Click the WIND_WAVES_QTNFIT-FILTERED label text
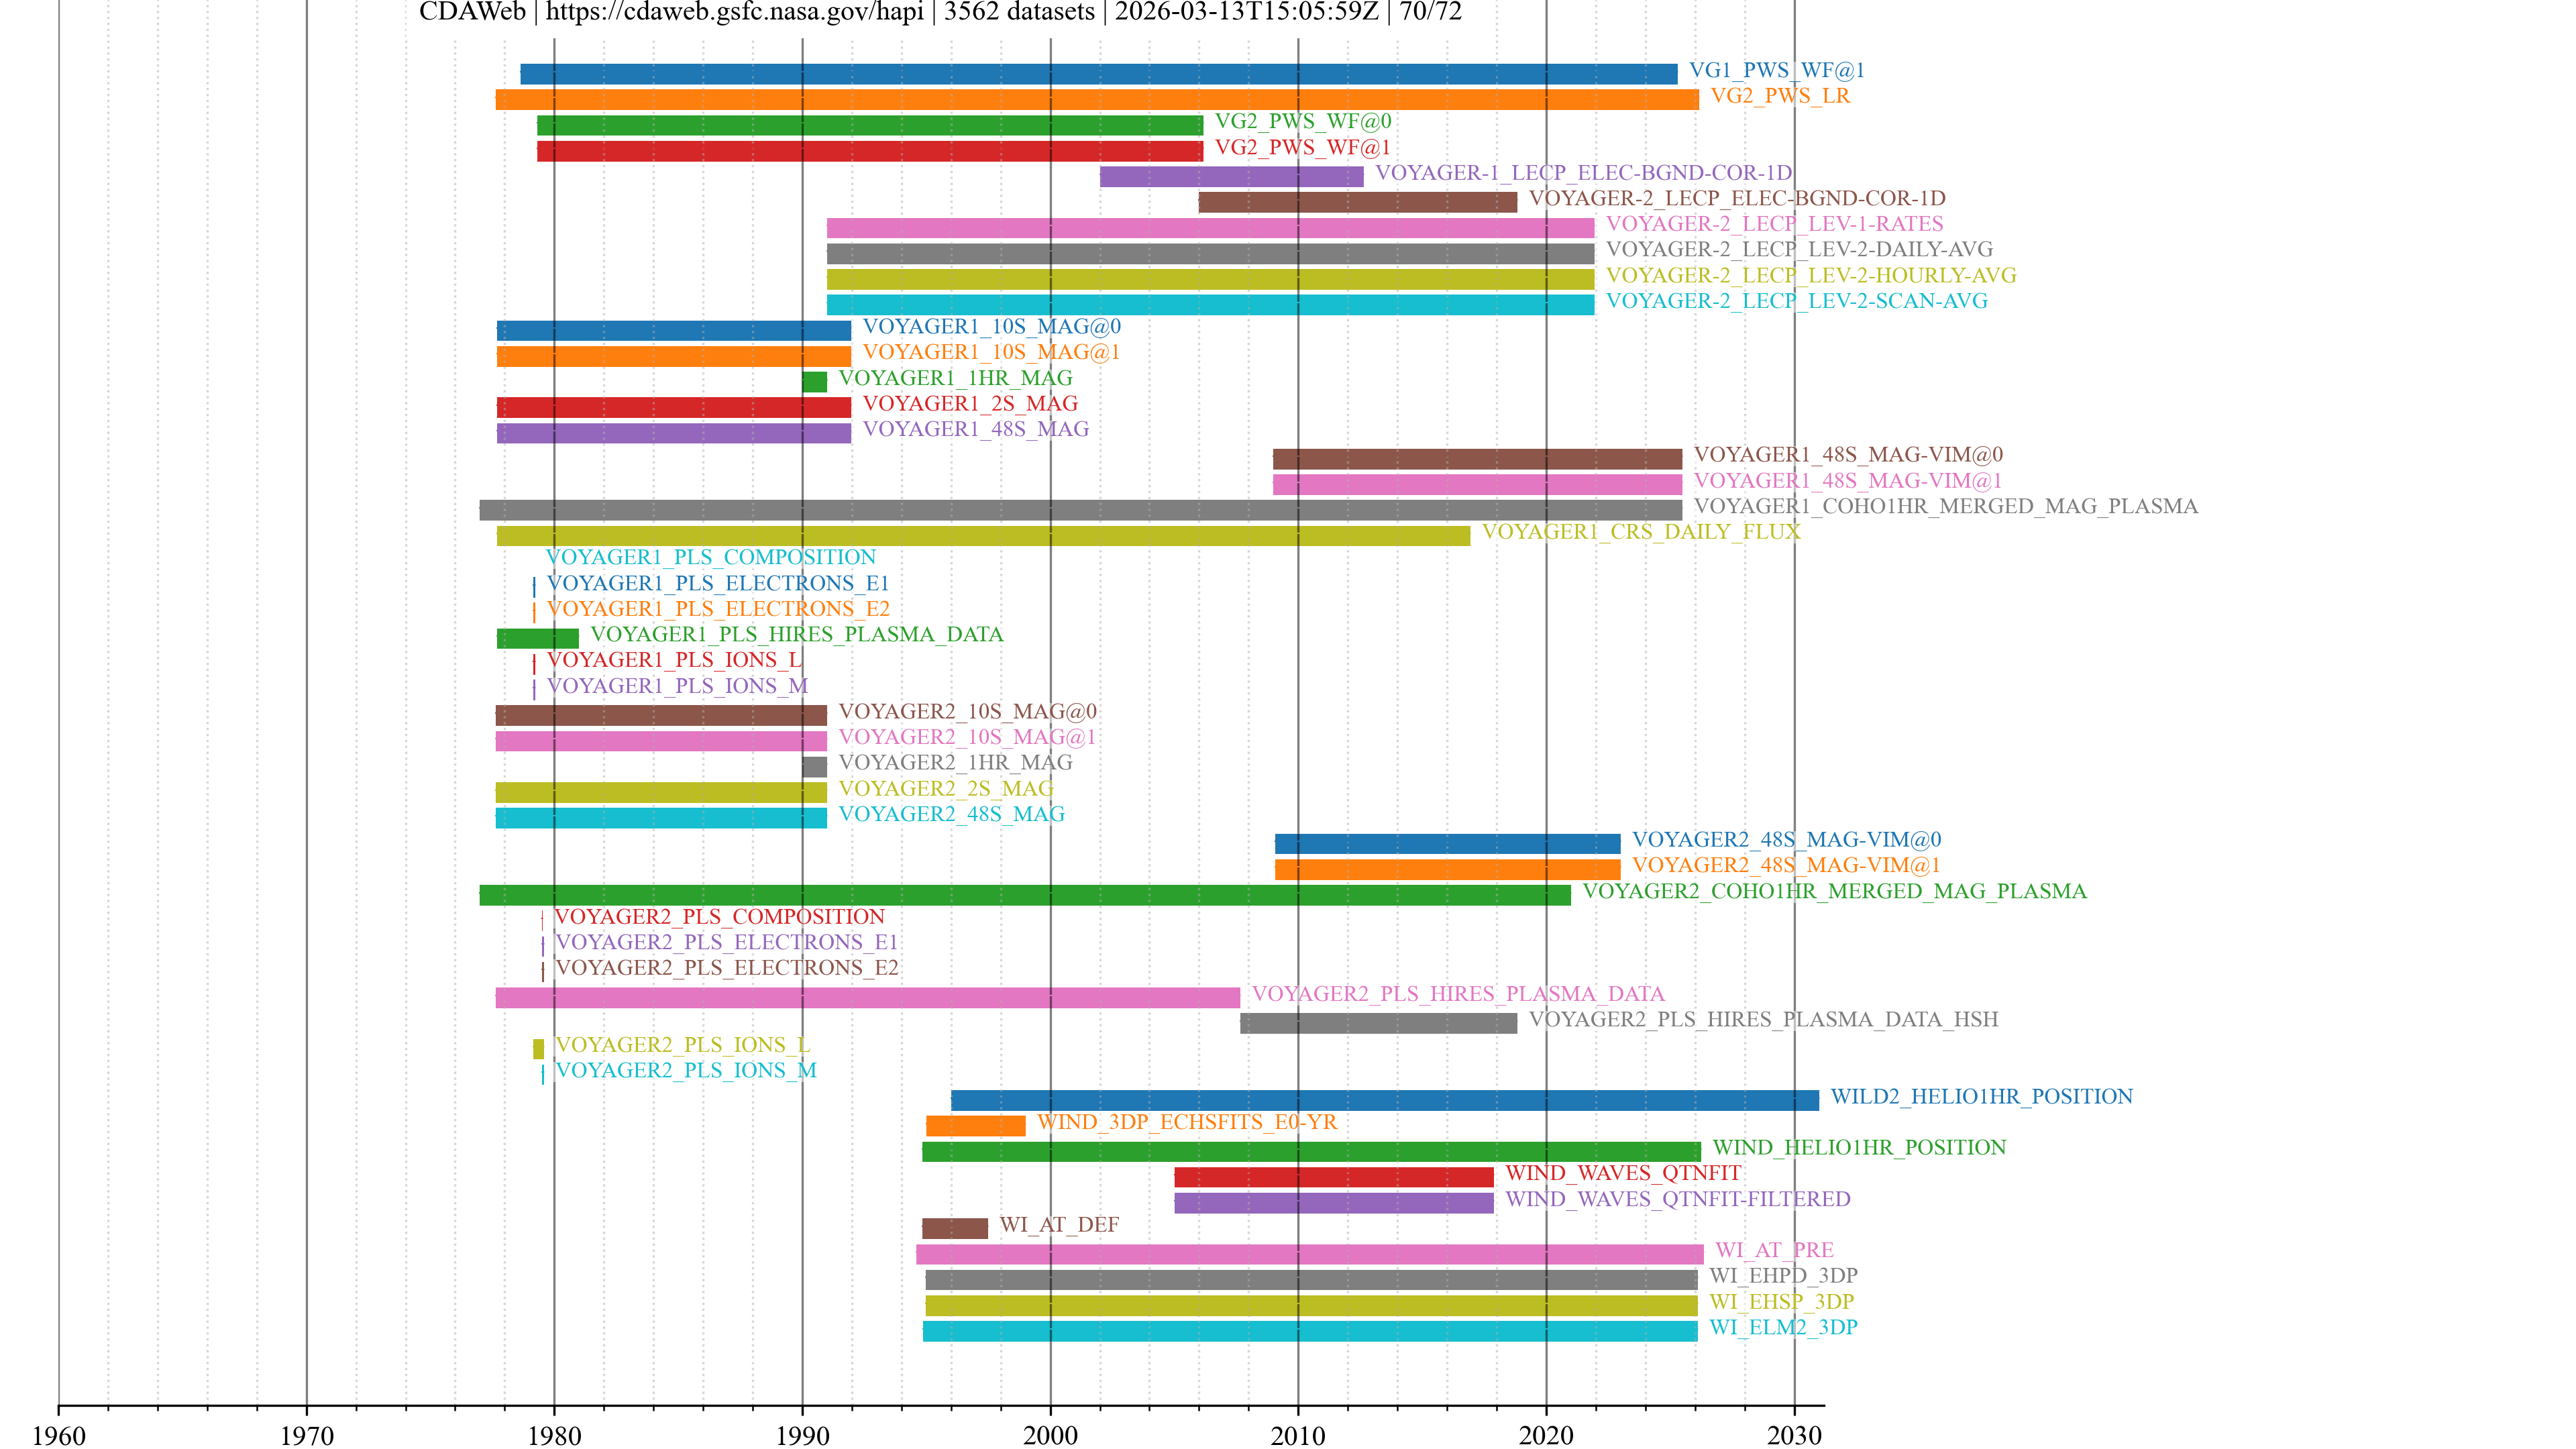This screenshot has width=2576, height=1449. tap(1677, 1199)
